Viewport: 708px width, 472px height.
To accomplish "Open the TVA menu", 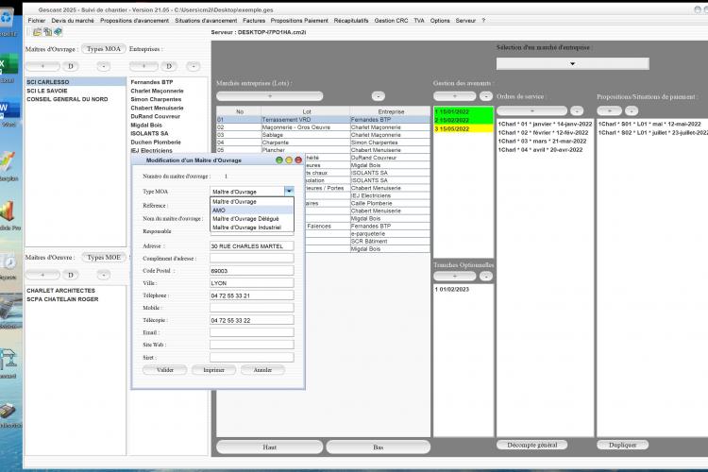I will point(419,21).
